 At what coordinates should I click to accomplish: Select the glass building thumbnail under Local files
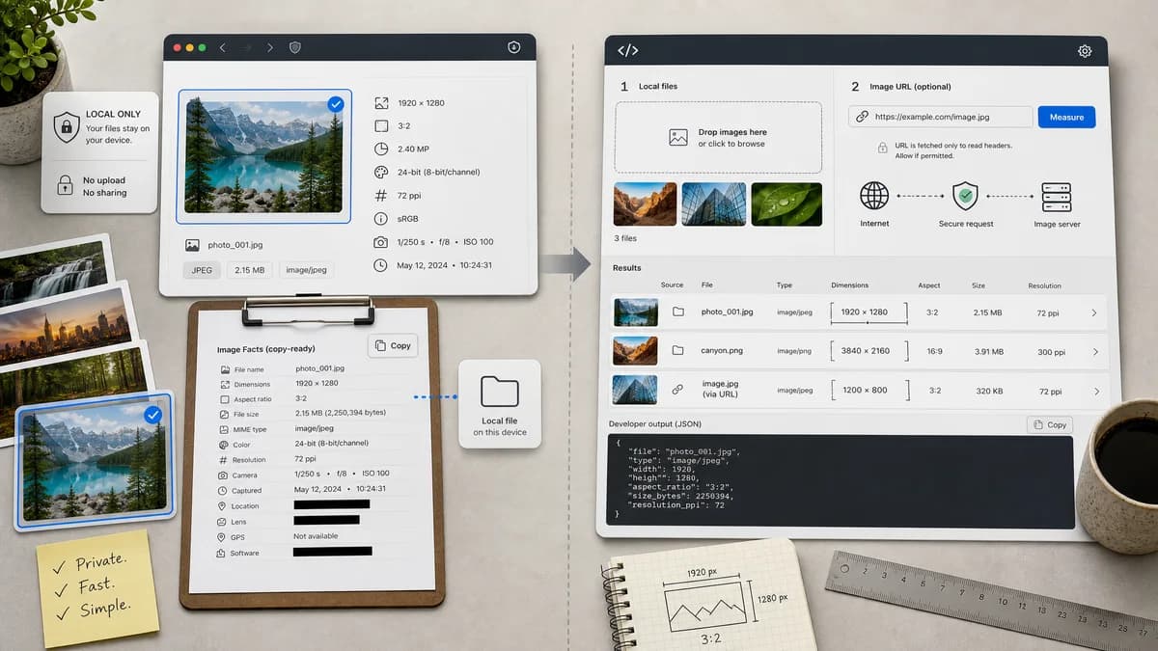(714, 204)
